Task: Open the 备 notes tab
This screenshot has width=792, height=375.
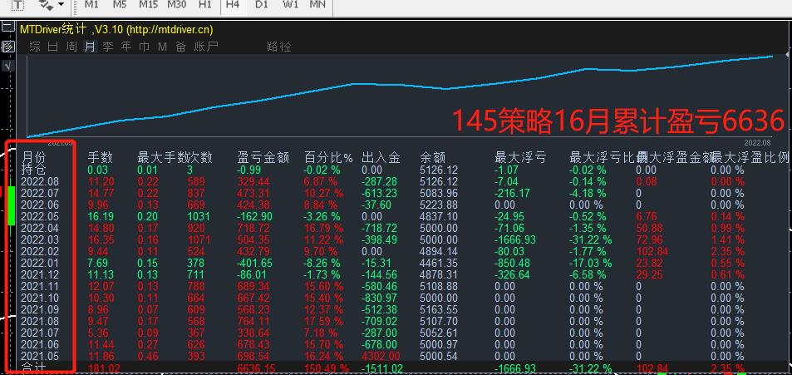Action: coord(181,47)
